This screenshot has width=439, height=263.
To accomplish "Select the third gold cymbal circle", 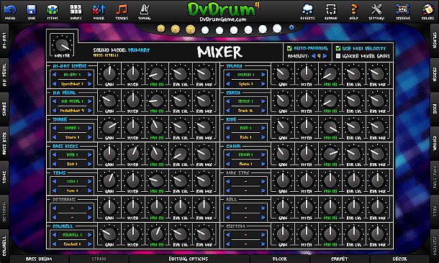I will pos(190,29).
